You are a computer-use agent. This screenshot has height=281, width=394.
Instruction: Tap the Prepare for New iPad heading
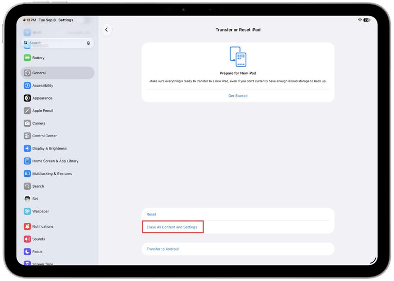[x=238, y=73]
